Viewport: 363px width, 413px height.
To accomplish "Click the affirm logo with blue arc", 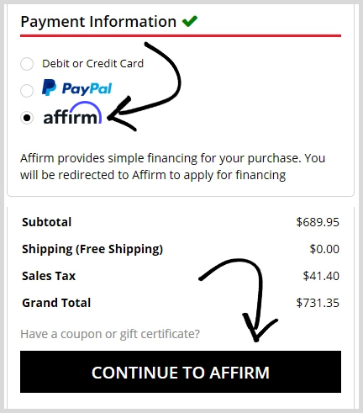I will [72, 114].
